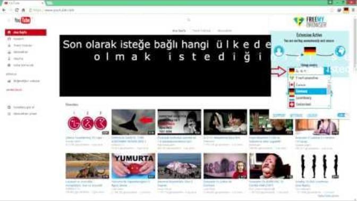Click the large German flag in extension popup

(310, 51)
